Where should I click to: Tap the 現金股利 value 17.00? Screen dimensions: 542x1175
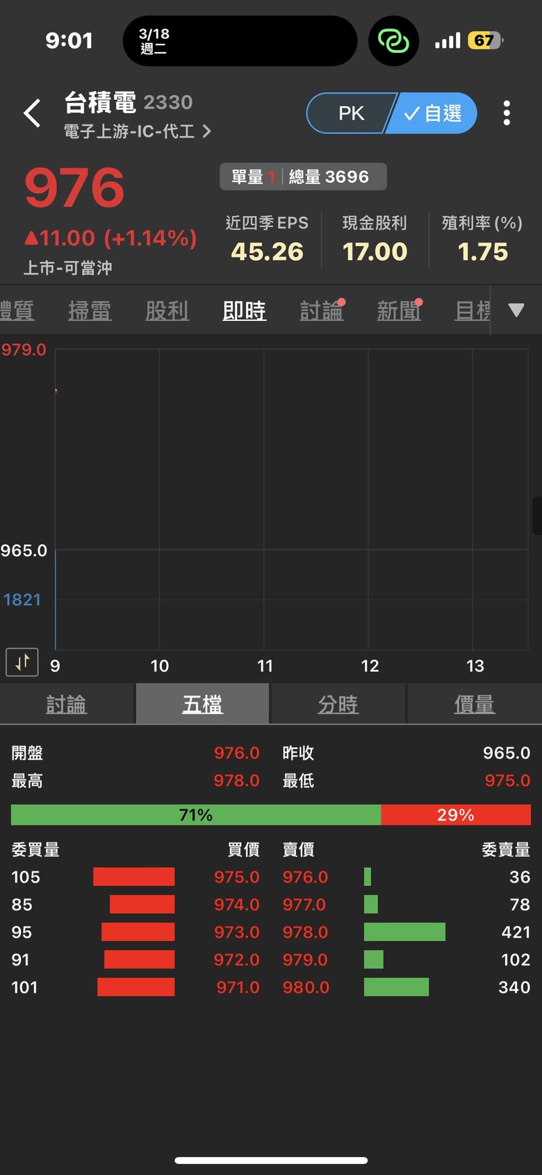point(375,252)
